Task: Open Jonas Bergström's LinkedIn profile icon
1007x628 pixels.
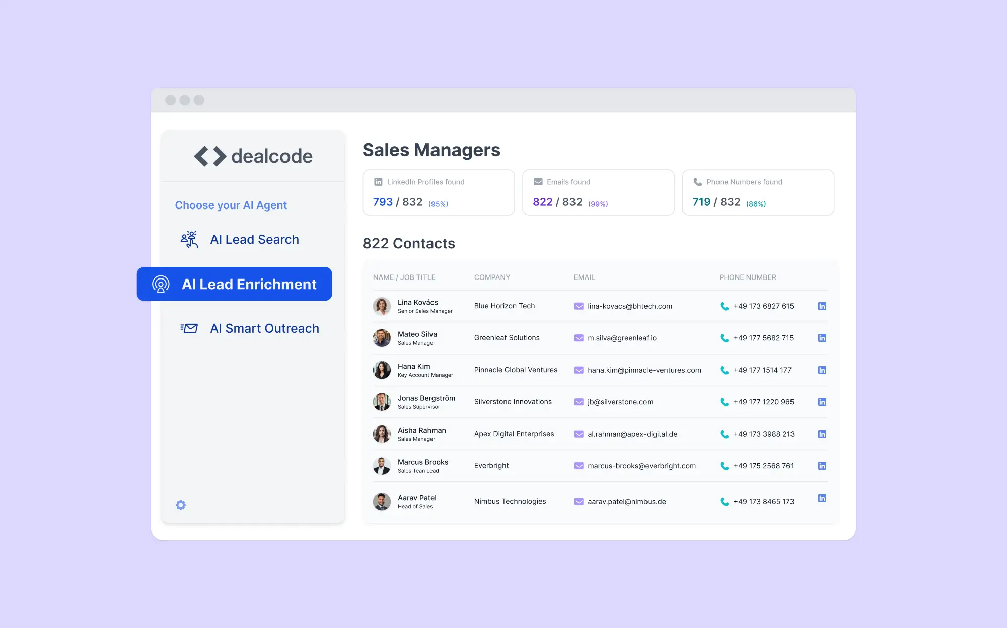Action: [x=822, y=402]
